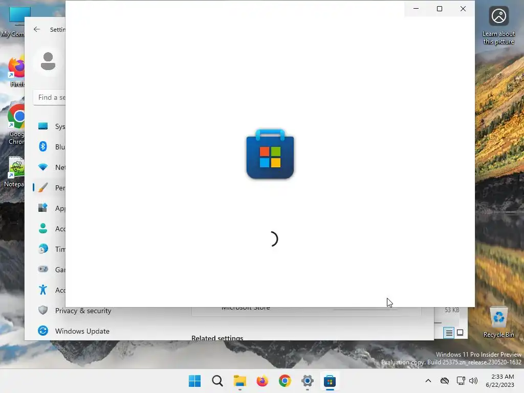Open File Explorer from the taskbar

(239, 381)
